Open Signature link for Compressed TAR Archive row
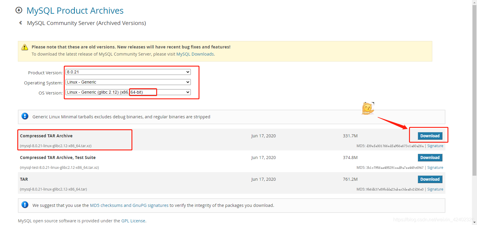Viewport: 477px width, 225px height. tap(435, 146)
